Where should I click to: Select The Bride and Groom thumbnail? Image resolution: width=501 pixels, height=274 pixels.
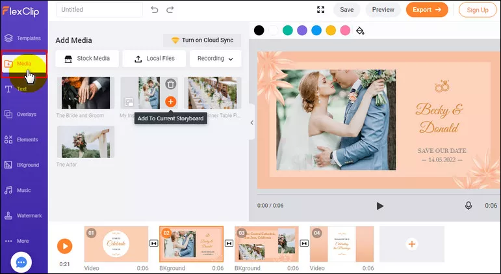[x=86, y=93]
